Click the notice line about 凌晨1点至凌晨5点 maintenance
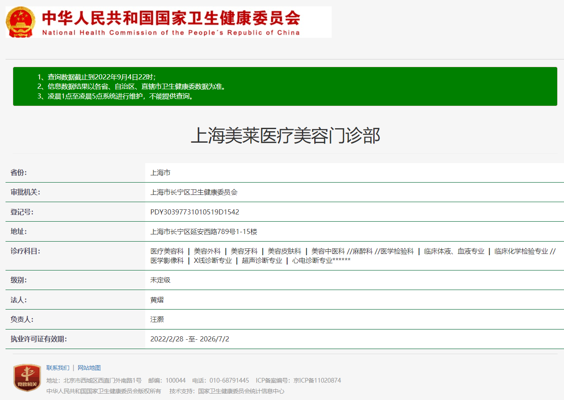564x400 pixels. coord(116,96)
